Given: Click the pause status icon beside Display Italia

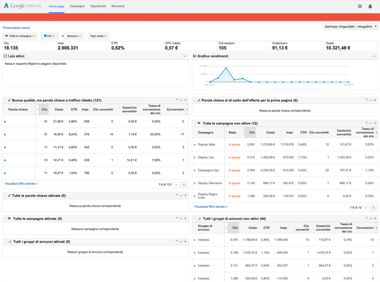Looking at the screenshot, I should point(195,145).
